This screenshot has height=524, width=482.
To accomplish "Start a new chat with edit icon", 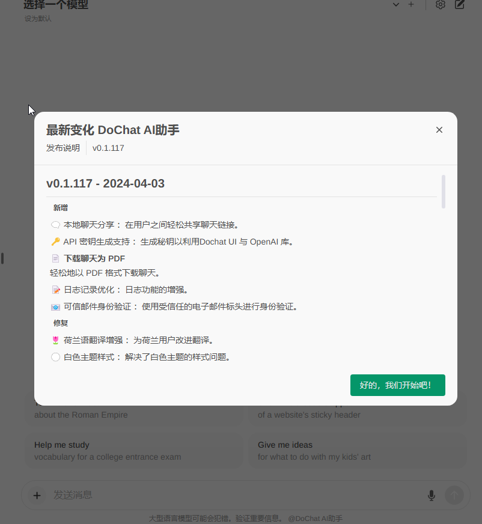I will pyautogui.click(x=460, y=5).
